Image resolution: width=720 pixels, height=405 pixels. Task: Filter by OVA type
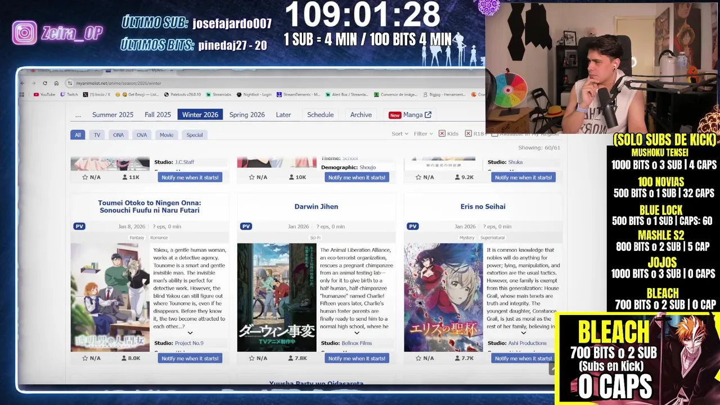[x=142, y=135]
